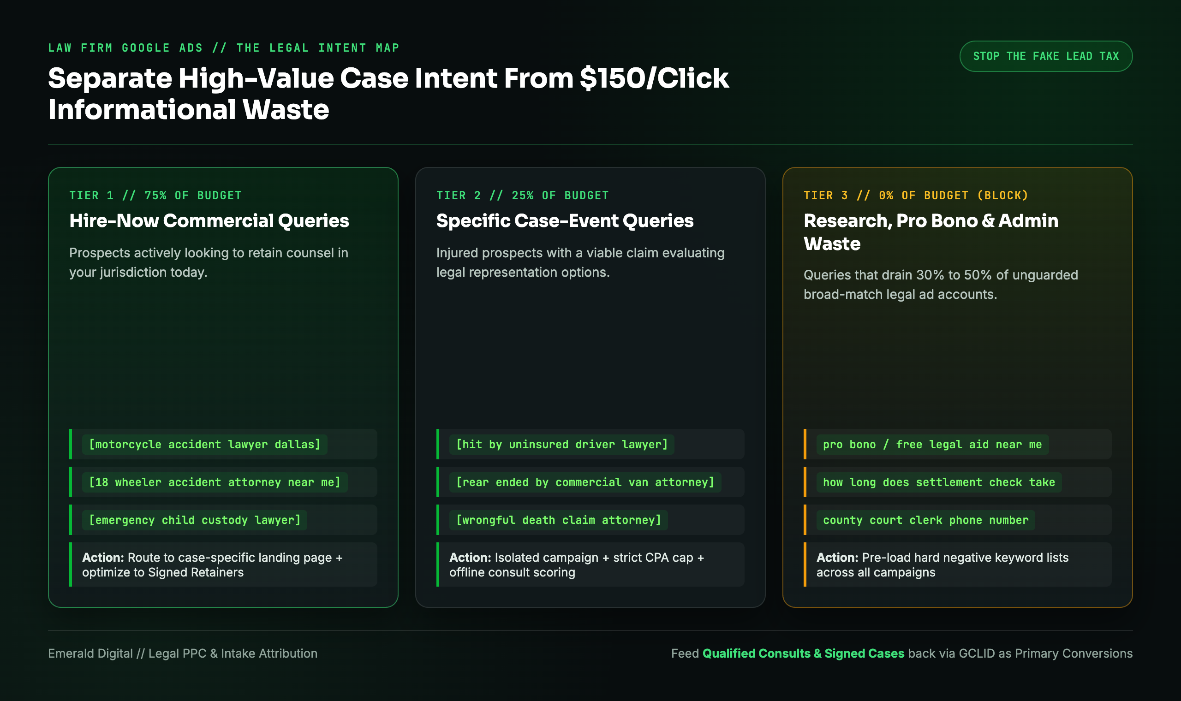Click keyword [hit by uninsured driver lawyer]
This screenshot has height=701, width=1181.
pos(562,445)
